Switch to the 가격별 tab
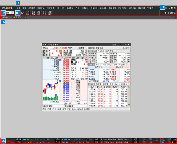Viewport: 177px width, 144px height. [98, 84]
